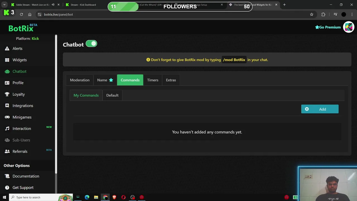
Task: Mute the Eddie Stream tab audio
Action: tap(53, 5)
